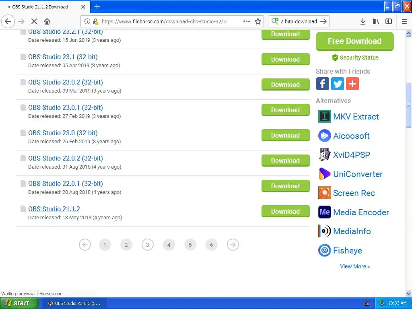This screenshot has width=412, height=309.
Task: Download OBS Studio 21.1.2
Action: (285, 211)
